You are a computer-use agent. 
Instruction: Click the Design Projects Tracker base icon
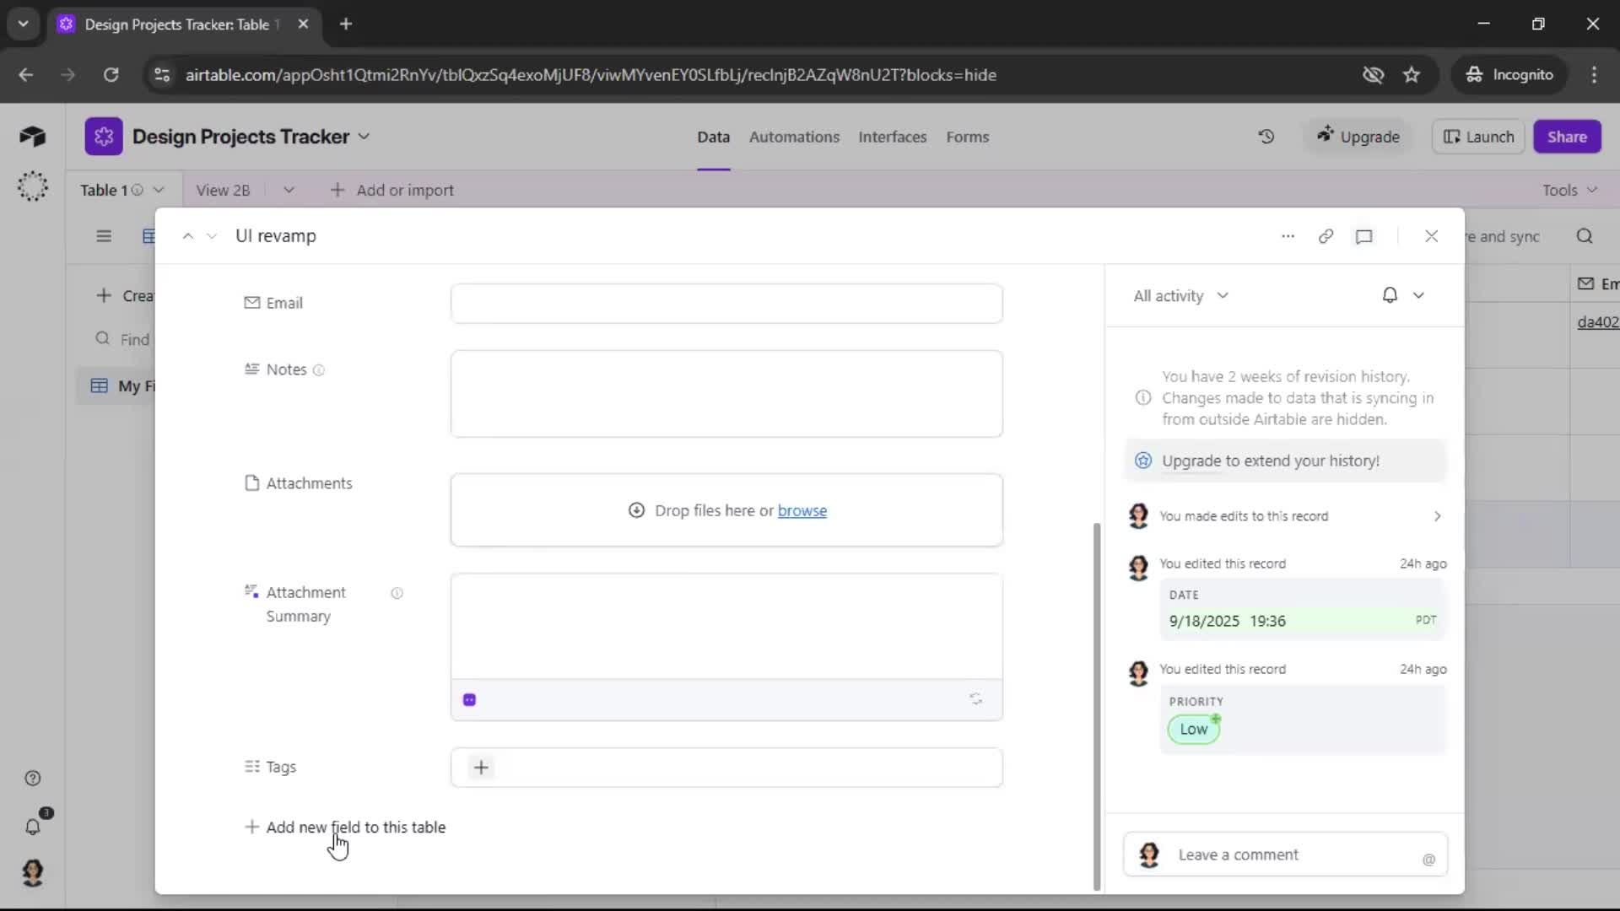(103, 137)
